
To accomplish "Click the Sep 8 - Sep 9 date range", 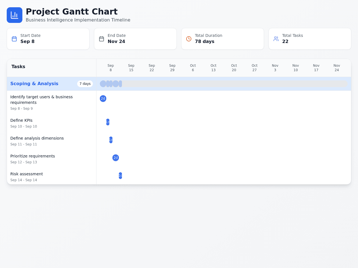I will (x=22, y=109).
